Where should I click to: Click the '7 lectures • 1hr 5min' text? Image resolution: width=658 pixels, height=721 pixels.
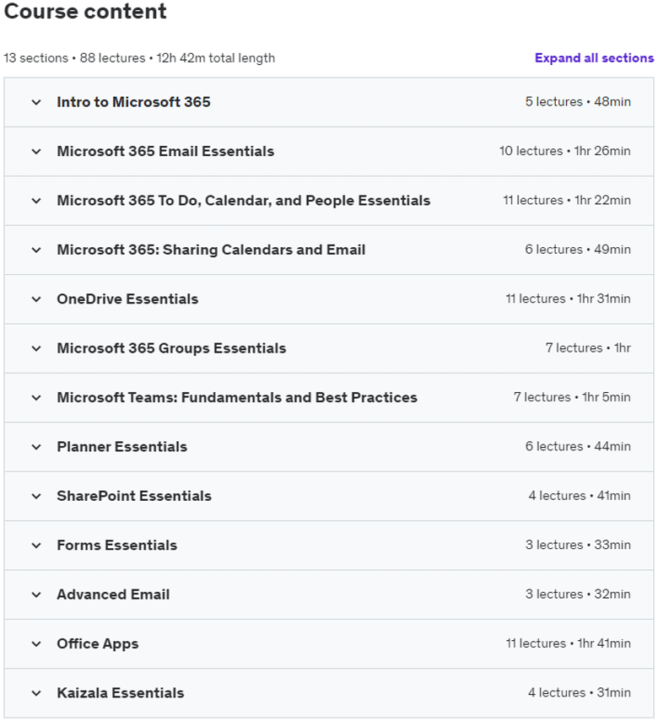572,397
